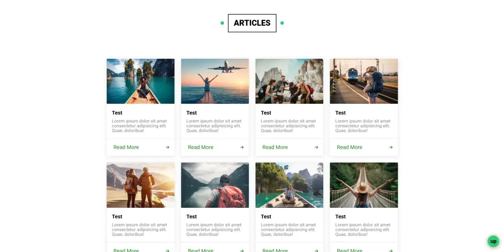Click the Lorem ipsum text on the hiker group card
This screenshot has height=252, width=502.
click(x=288, y=126)
